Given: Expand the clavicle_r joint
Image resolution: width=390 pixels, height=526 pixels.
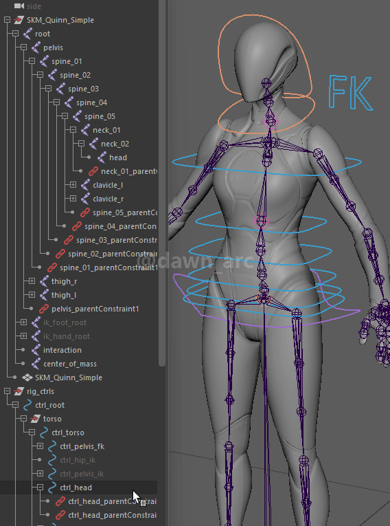Looking at the screenshot, I should click(x=73, y=199).
